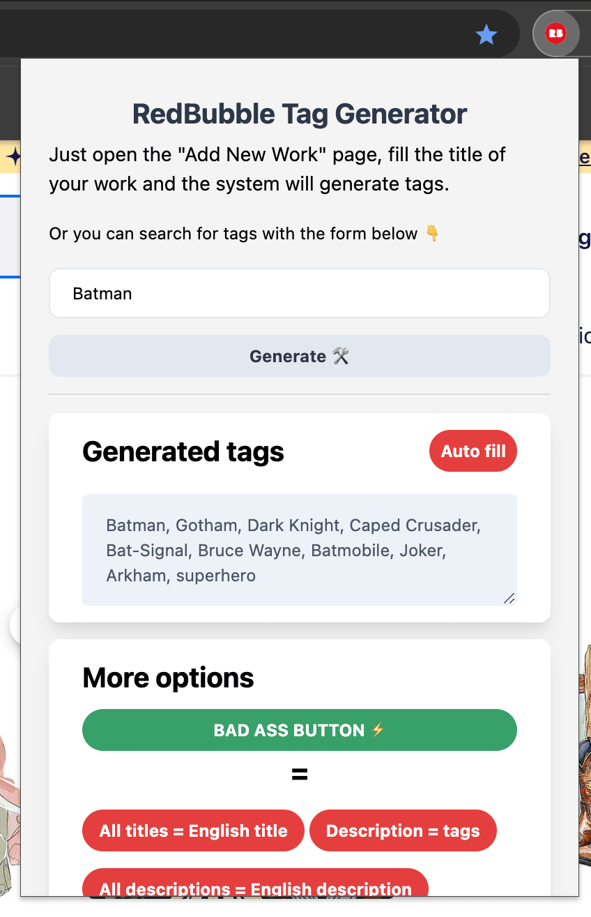The height and width of the screenshot is (917, 591).
Task: Click the blue bookmark star icon
Action: click(x=486, y=34)
